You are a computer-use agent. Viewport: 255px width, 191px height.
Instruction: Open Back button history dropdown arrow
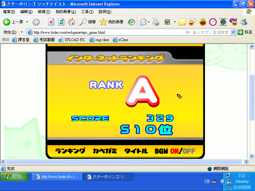(27, 22)
